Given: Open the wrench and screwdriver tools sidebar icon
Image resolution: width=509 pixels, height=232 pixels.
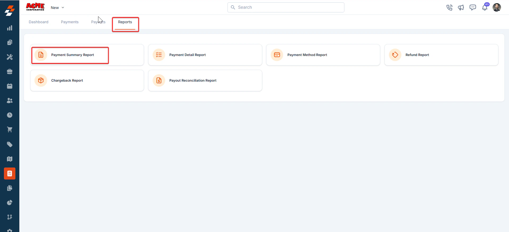Looking at the screenshot, I should [x=10, y=57].
